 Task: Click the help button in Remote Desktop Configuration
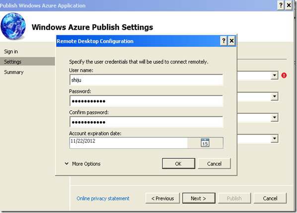pos(223,41)
